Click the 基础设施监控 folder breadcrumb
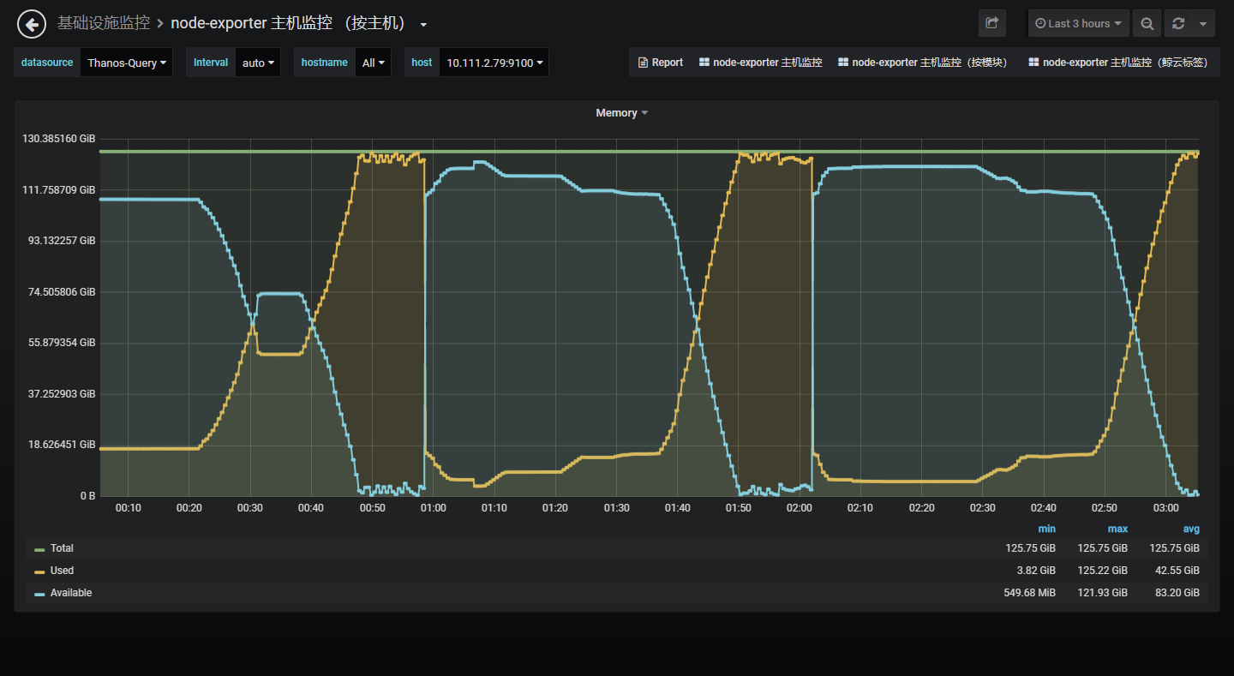The width and height of the screenshot is (1234, 676). pos(103,23)
